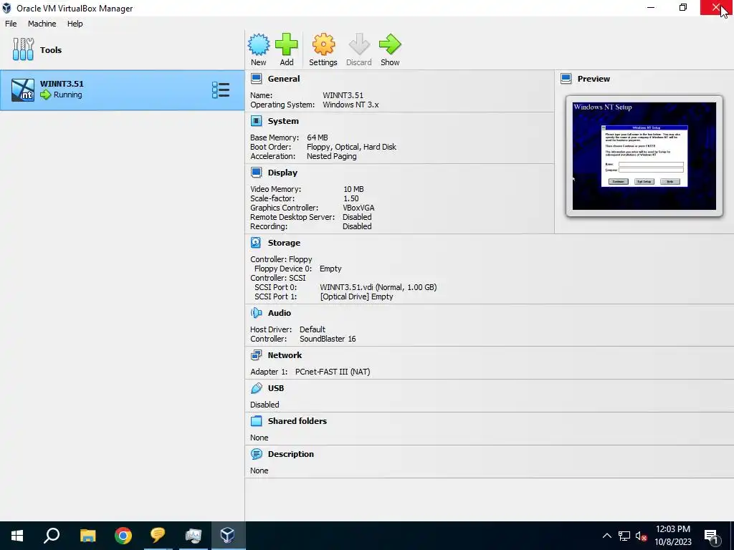
Task: Open the Storage section heading
Action: point(284,243)
